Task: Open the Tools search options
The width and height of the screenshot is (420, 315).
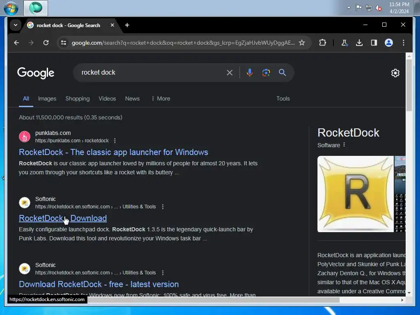Action: [283, 98]
